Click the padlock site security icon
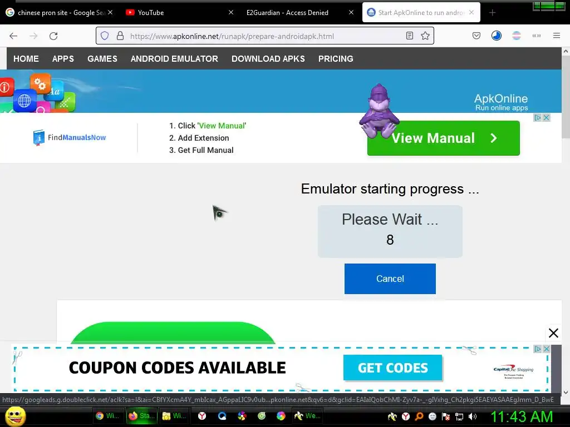 click(120, 36)
